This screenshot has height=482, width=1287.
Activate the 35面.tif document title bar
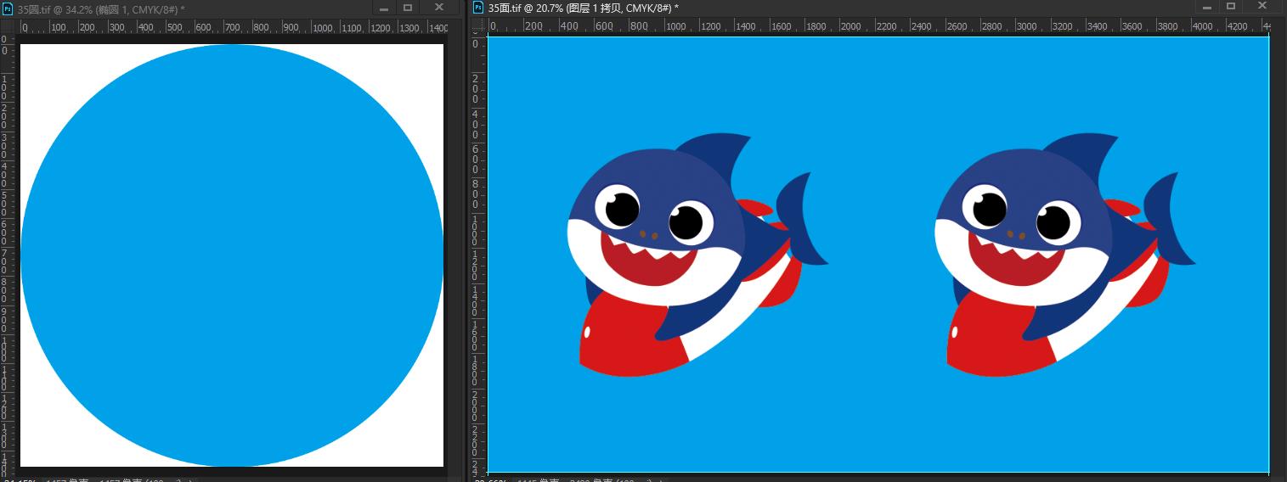click(878, 8)
